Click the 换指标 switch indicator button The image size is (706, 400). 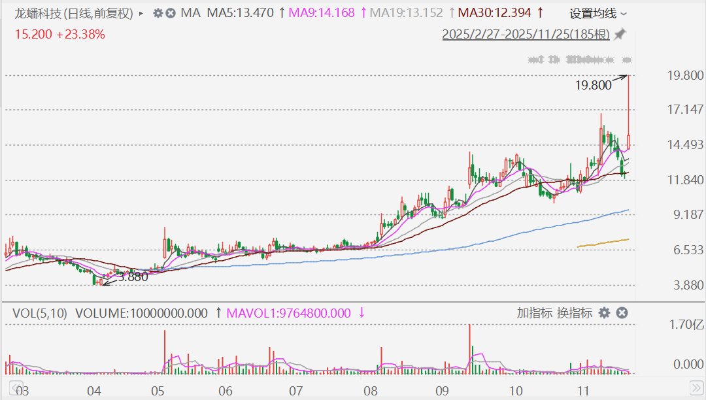coord(575,313)
